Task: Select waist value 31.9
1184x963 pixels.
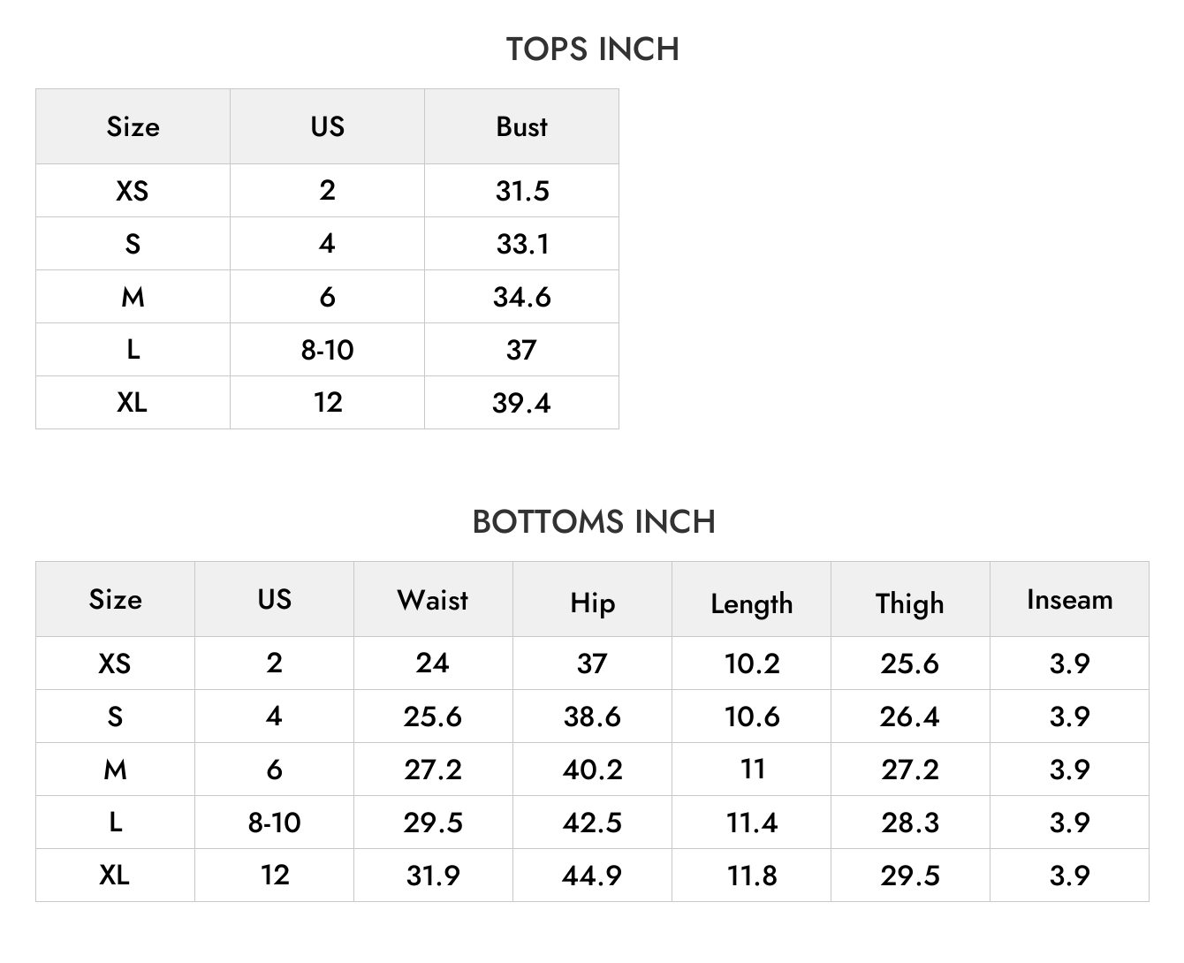Action: pos(433,876)
